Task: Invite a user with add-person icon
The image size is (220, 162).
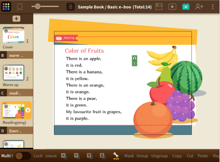Action: pos(199,7)
